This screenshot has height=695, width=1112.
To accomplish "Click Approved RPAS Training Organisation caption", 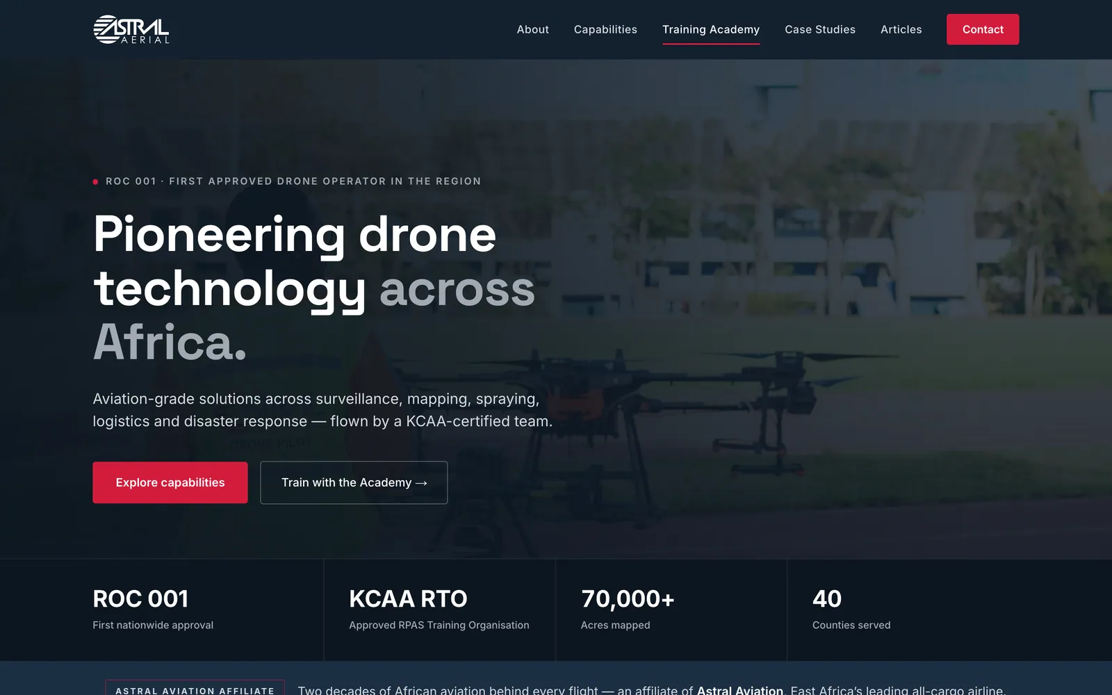I will pos(439,625).
